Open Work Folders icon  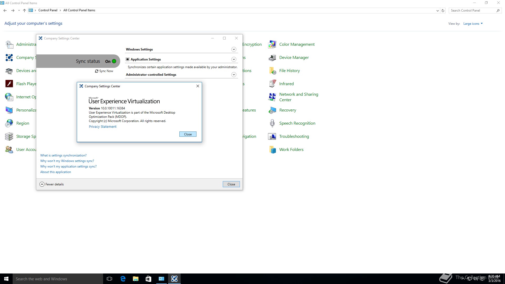pos(272,150)
